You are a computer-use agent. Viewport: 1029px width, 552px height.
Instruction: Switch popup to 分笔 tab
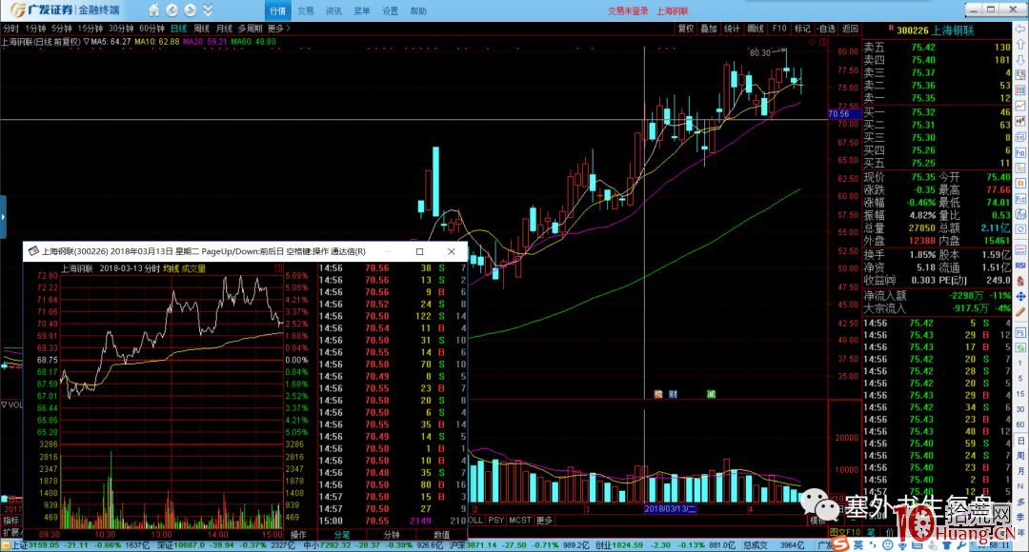(342, 534)
